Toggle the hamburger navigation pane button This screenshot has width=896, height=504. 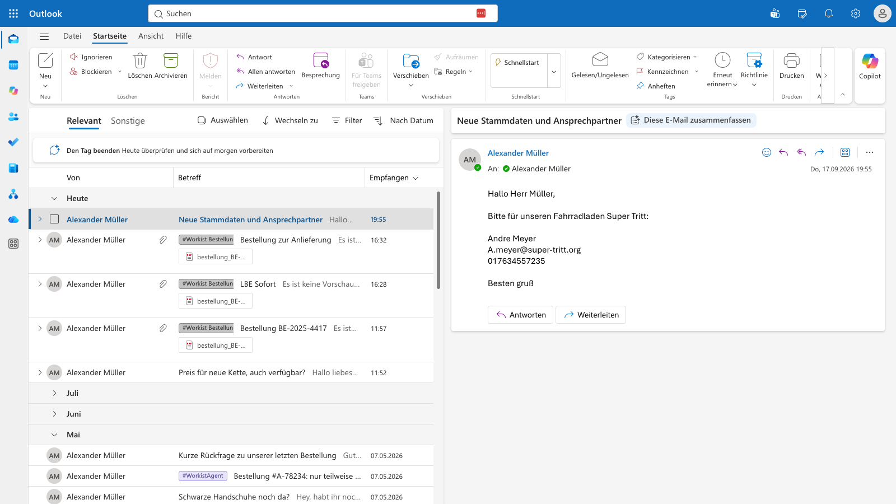pyautogui.click(x=44, y=36)
